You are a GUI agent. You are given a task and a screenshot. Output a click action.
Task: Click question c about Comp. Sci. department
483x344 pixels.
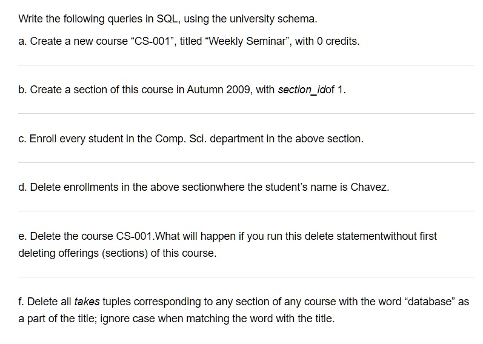[191, 139]
